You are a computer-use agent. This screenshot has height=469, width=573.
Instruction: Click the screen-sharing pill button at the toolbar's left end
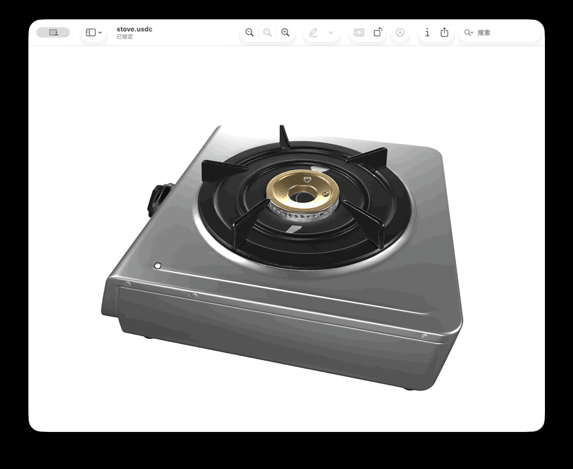click(53, 32)
